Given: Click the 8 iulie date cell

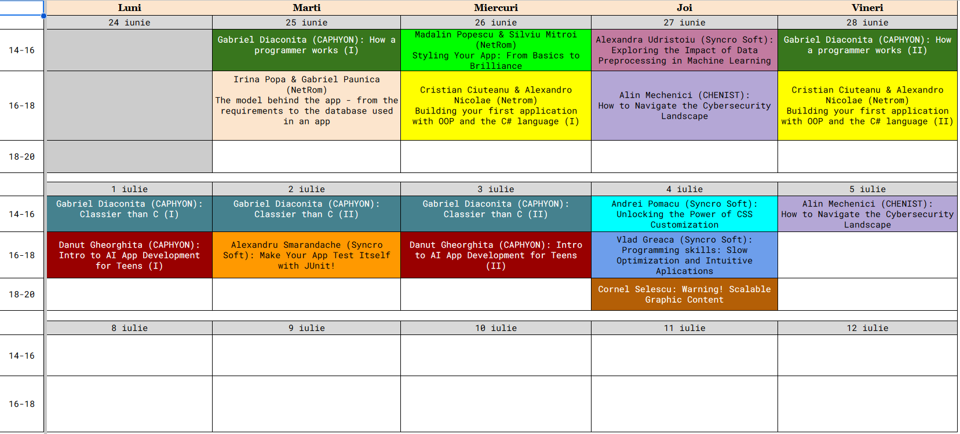Looking at the screenshot, I should [129, 328].
